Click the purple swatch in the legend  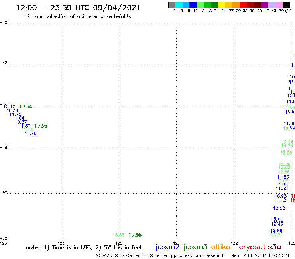pyautogui.click(x=265, y=5)
